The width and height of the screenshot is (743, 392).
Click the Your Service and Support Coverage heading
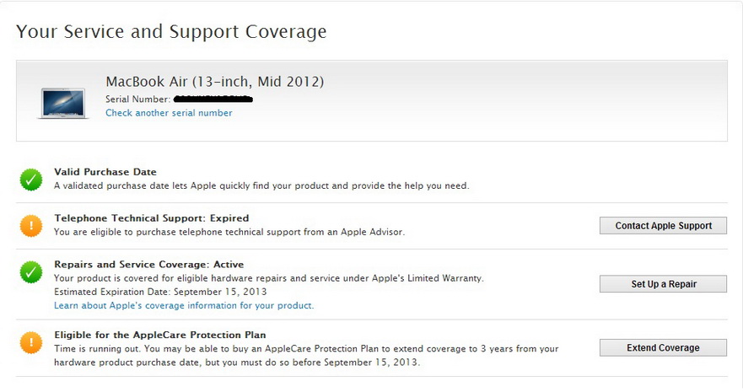tap(171, 32)
